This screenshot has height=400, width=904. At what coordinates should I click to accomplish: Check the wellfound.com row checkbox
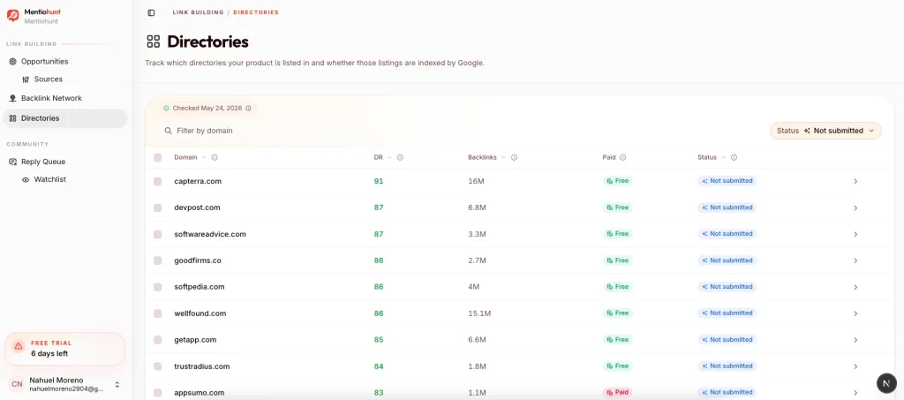157,313
